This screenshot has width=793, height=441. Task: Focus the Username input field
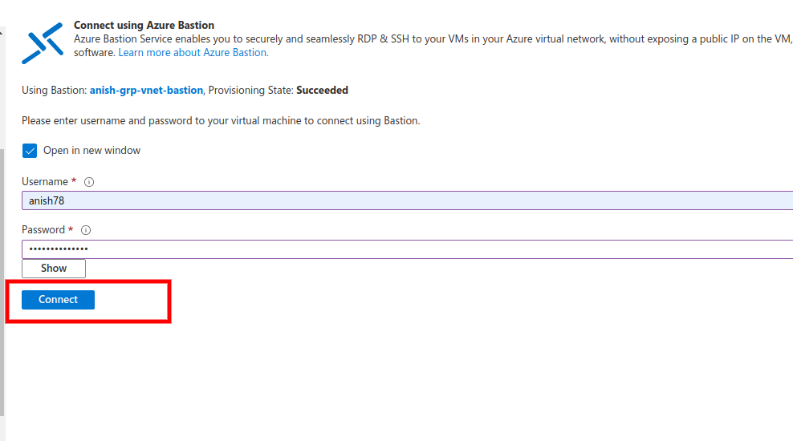click(x=407, y=200)
